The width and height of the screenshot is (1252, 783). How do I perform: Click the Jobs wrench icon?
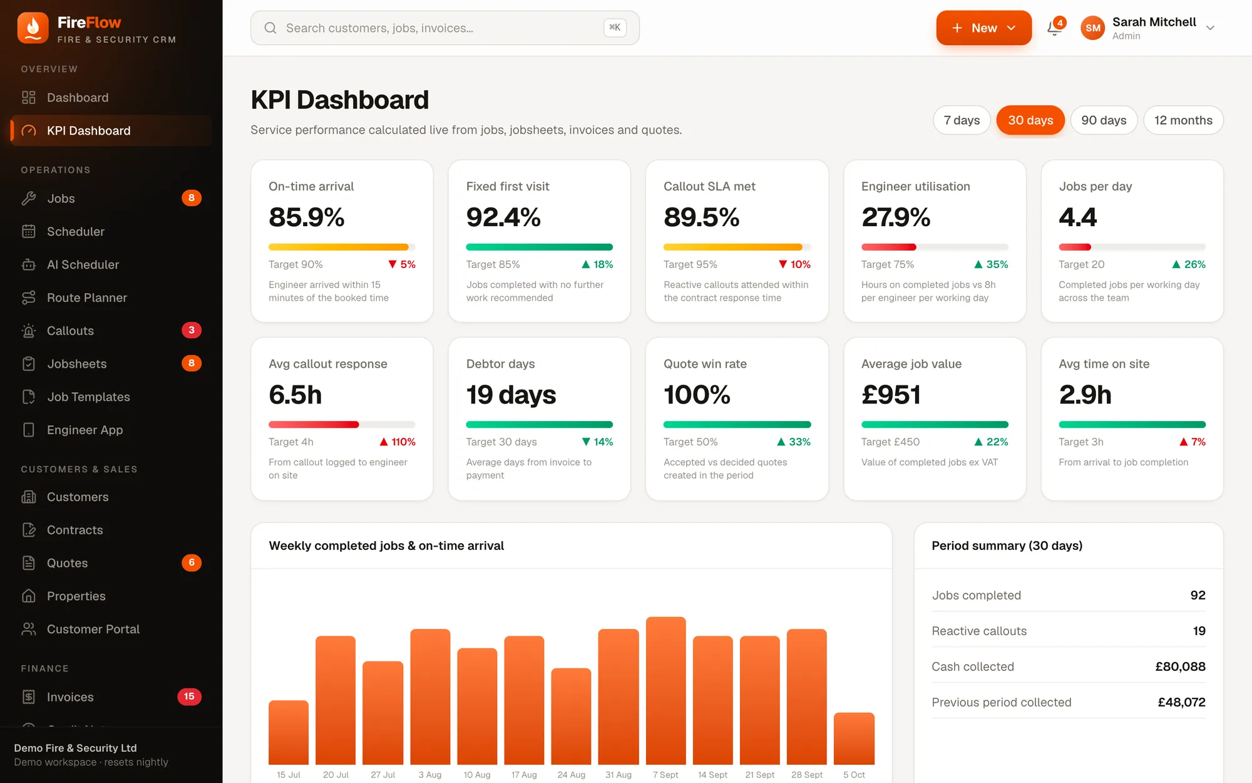pos(29,199)
